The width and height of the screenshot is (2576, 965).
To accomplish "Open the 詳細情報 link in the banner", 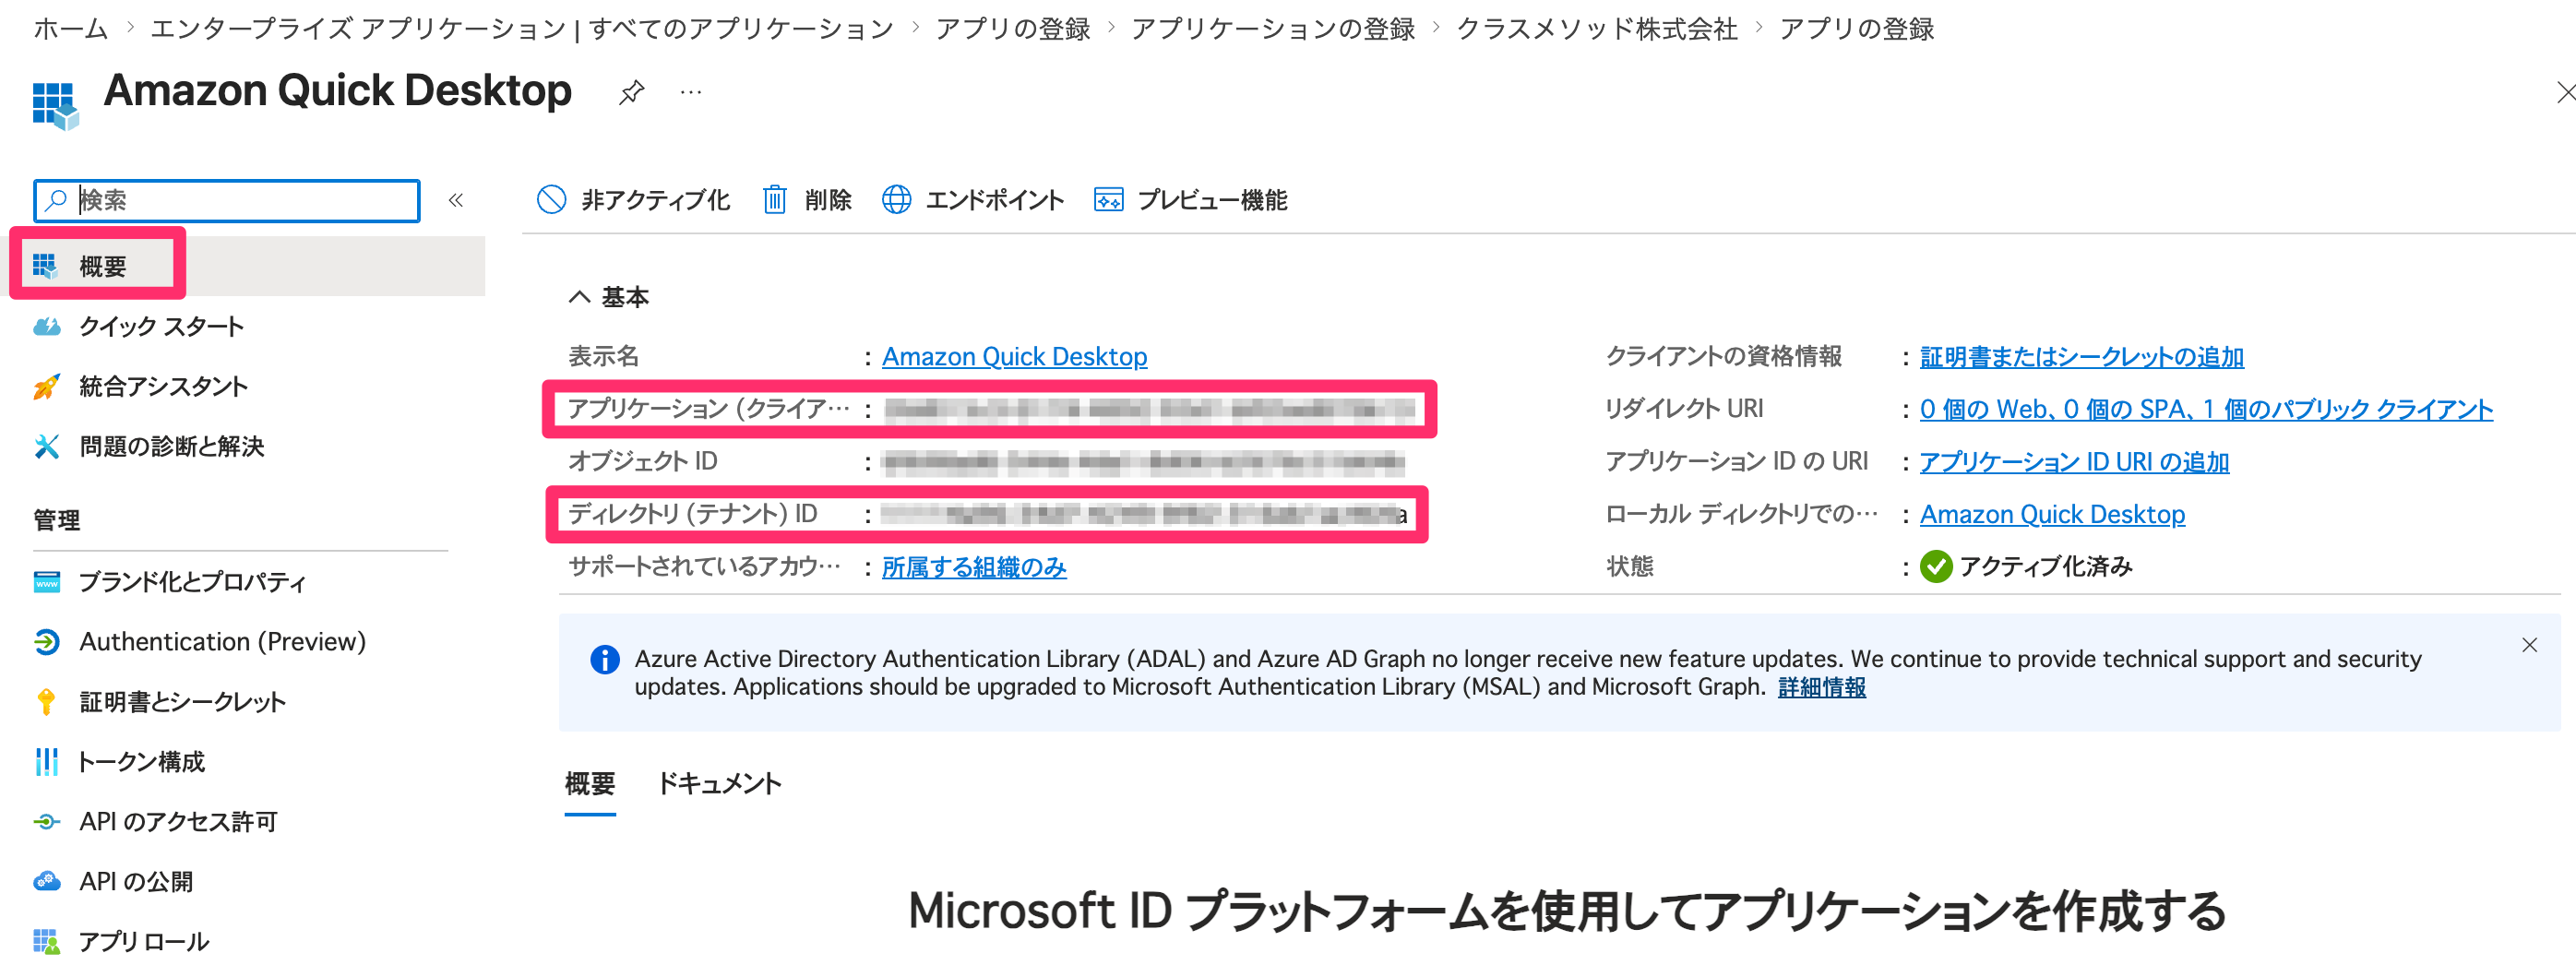I will point(1821,687).
